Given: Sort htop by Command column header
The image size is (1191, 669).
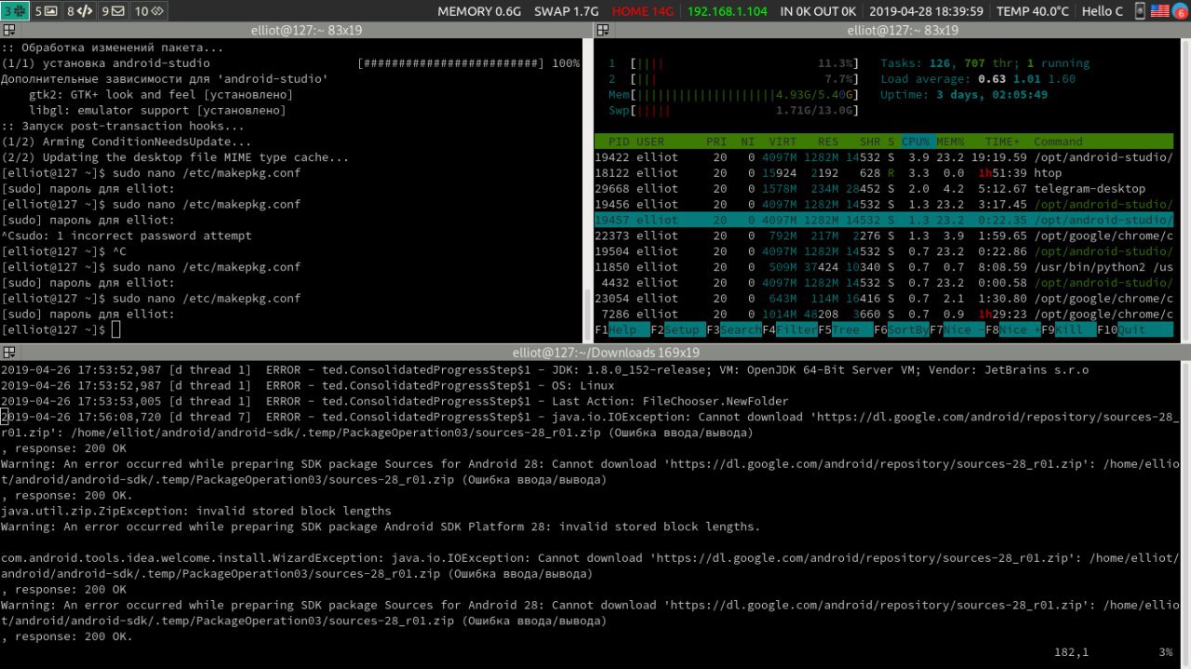Looking at the screenshot, I should tap(1058, 141).
